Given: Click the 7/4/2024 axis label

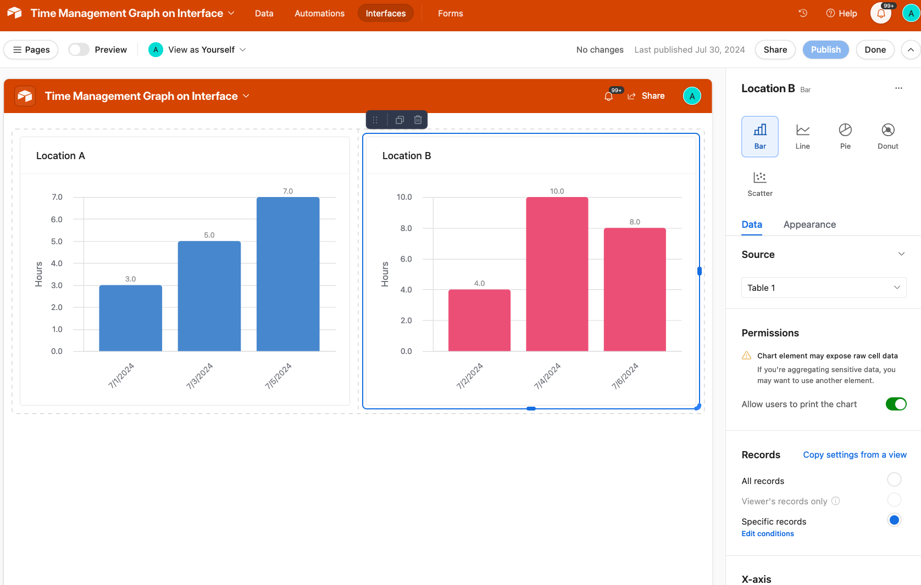Looking at the screenshot, I should (548, 376).
